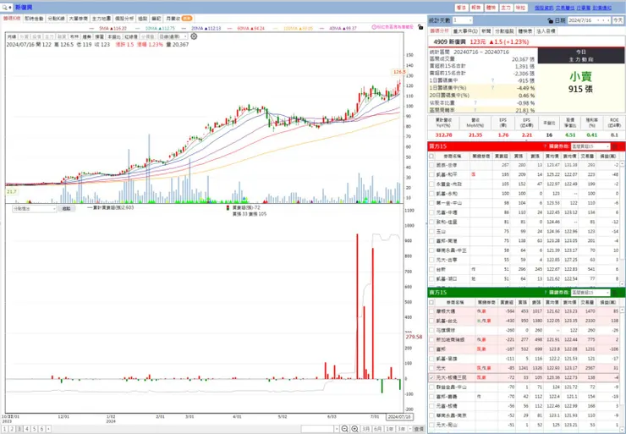Switch to the 分點K線 tab
The width and height of the screenshot is (626, 434).
(x=56, y=19)
